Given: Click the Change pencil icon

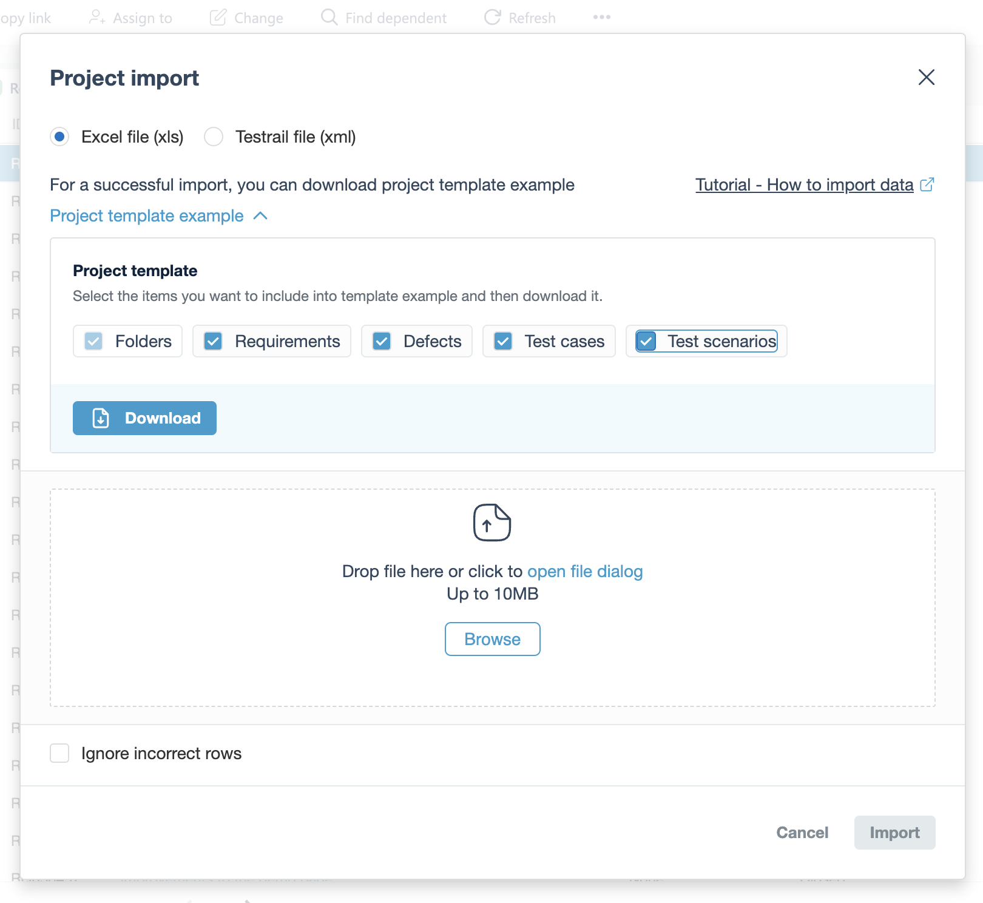Looking at the screenshot, I should pyautogui.click(x=218, y=18).
